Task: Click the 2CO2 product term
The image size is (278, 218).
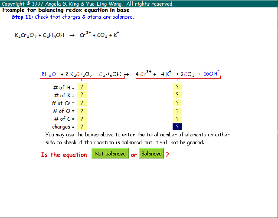Action: pos(187,74)
